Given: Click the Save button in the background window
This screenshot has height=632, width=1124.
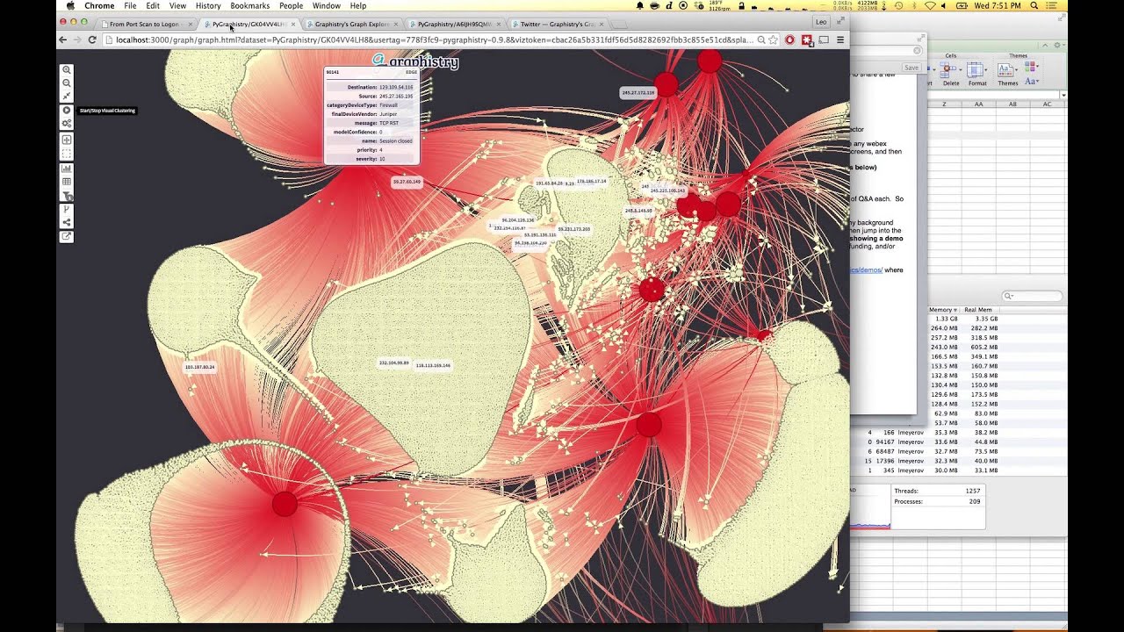Looking at the screenshot, I should click(x=911, y=68).
